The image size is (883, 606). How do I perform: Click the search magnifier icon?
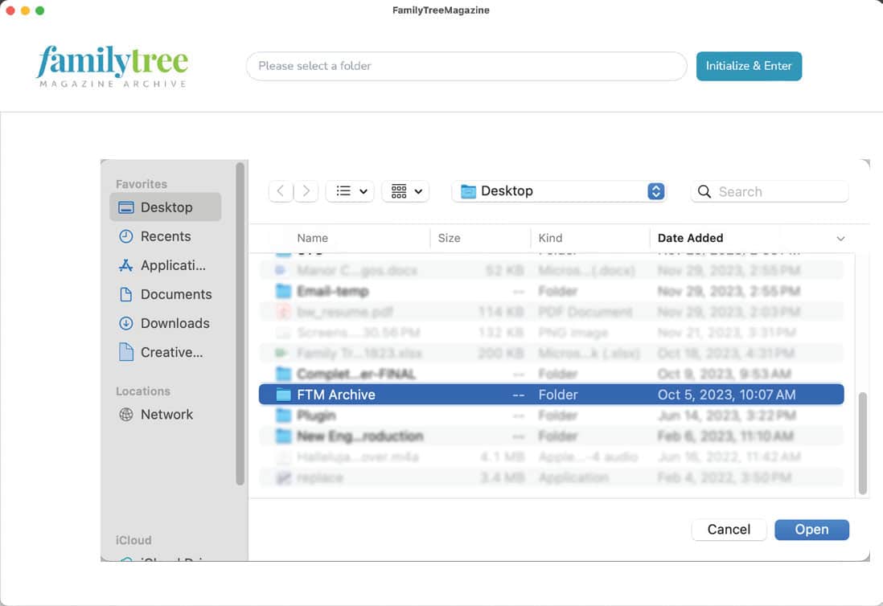point(704,192)
